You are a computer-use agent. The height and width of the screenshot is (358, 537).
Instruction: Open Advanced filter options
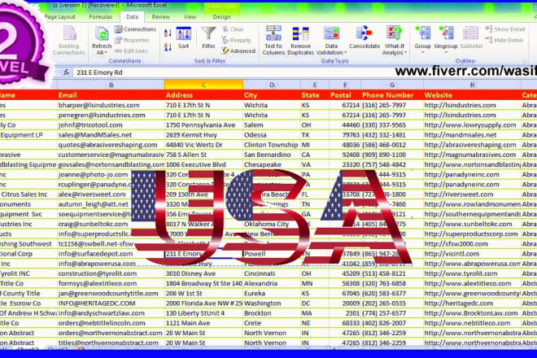pos(238,50)
